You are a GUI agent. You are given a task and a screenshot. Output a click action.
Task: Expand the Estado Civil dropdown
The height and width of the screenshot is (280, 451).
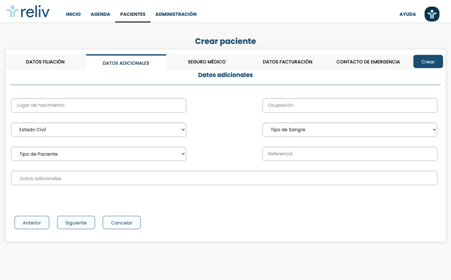pos(99,130)
